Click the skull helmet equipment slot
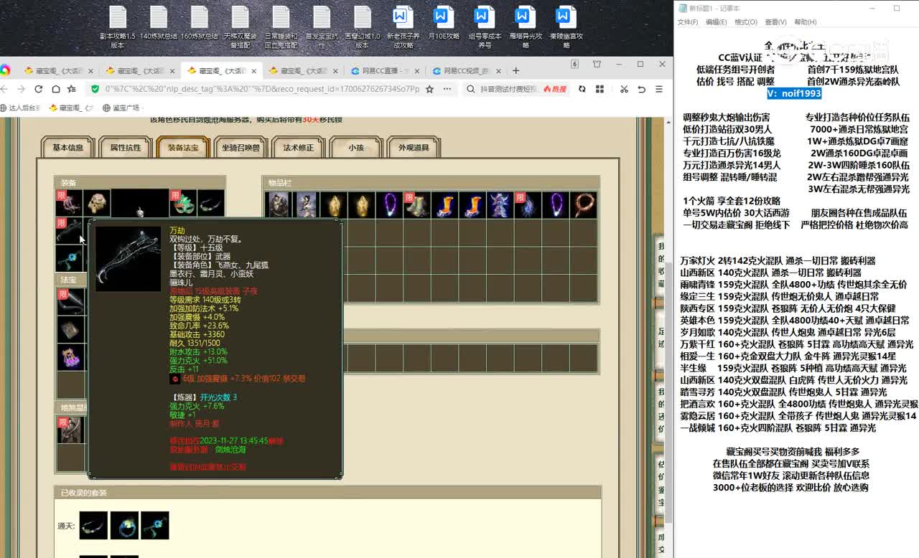The width and height of the screenshot is (919, 558). coord(97,204)
